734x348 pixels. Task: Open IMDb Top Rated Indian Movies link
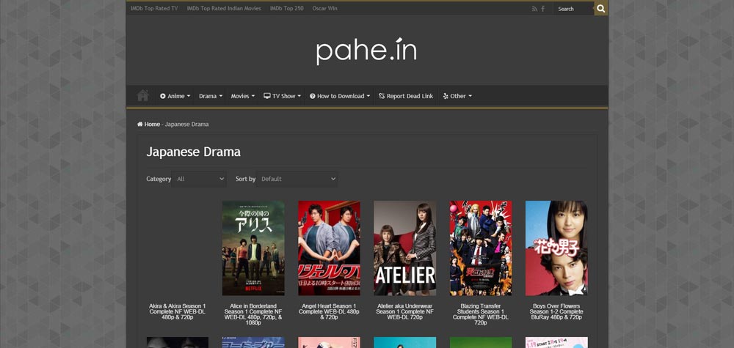(224, 8)
